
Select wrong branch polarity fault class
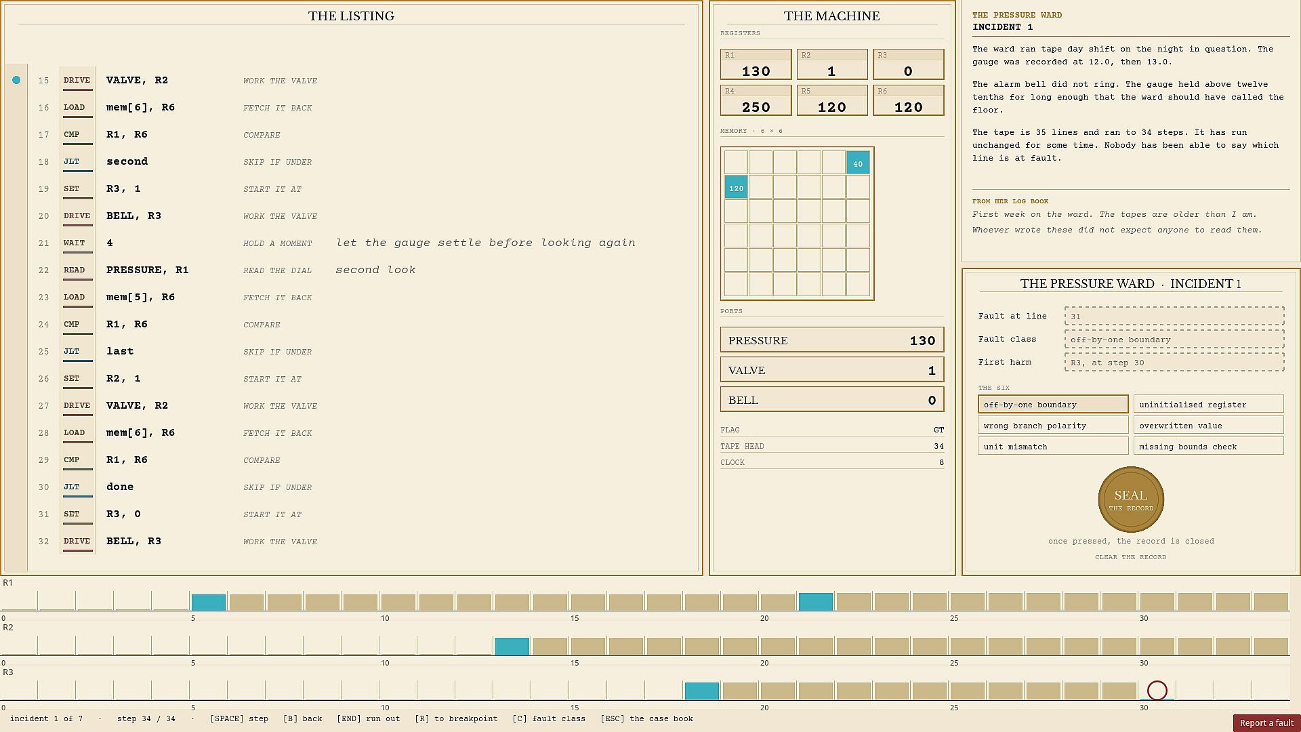tap(1053, 425)
